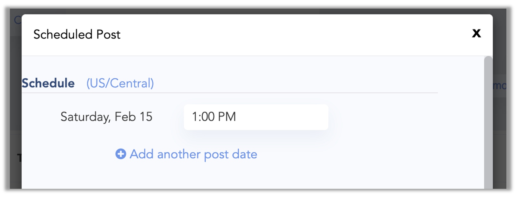515x198 pixels.
Task: Click the blue plus circle icon
Action: (x=121, y=154)
